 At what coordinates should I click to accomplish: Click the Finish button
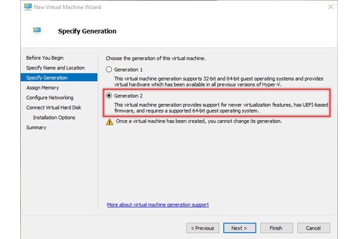(x=276, y=228)
